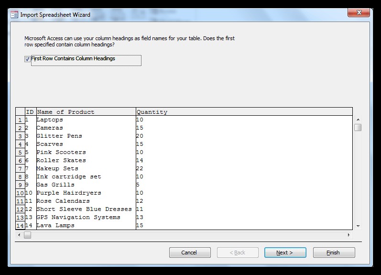Click the horizontal scrollbar left arrow
This screenshot has height=275, width=381.
coord(19,235)
